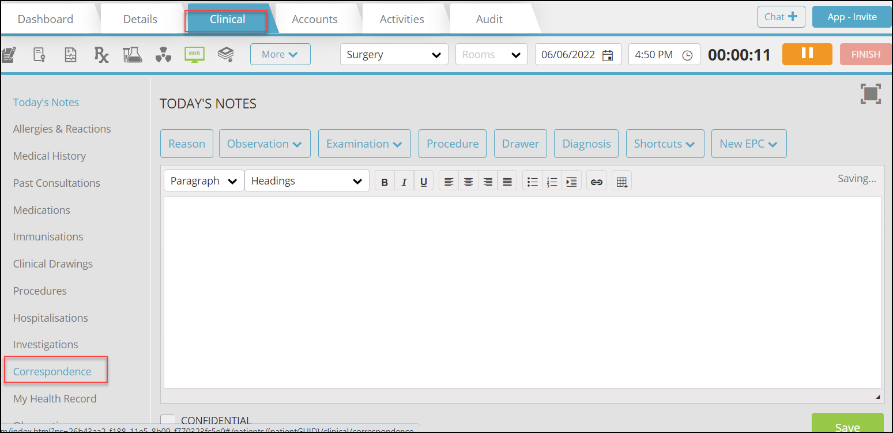Viewport: 893px width, 433px height.
Task: Switch to the Audit tab
Action: [489, 19]
